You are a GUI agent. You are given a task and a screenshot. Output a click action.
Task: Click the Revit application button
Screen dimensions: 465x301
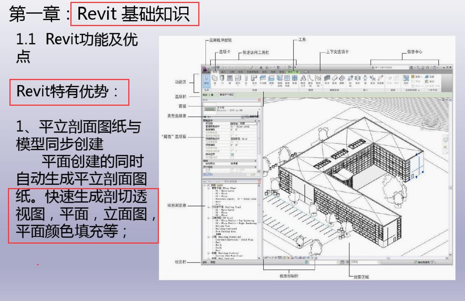[x=205, y=69]
